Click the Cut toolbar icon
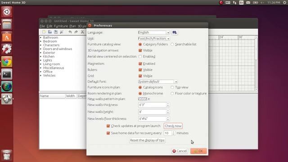Screen dimensions: 288x162 (82, 32)
